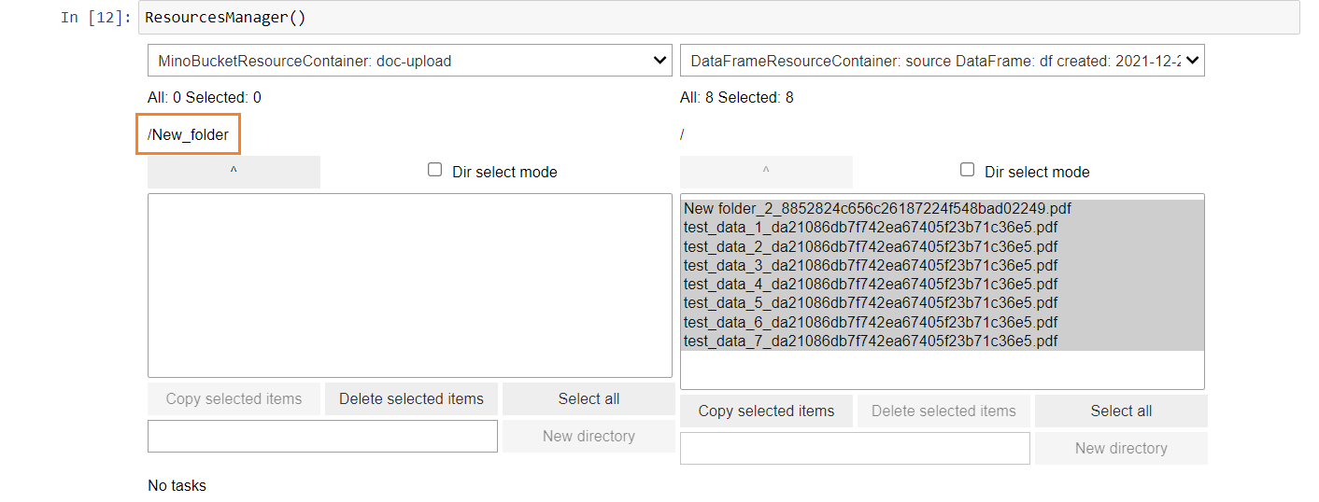The image size is (1319, 502).
Task: Click Copy selected items under left list
Action: coord(234,398)
